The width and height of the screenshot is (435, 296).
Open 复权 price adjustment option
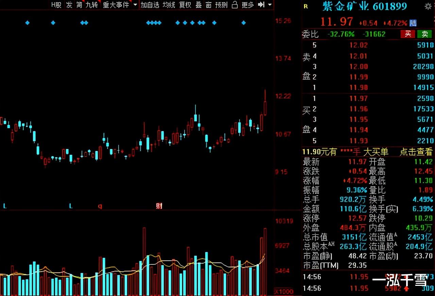tap(185, 5)
